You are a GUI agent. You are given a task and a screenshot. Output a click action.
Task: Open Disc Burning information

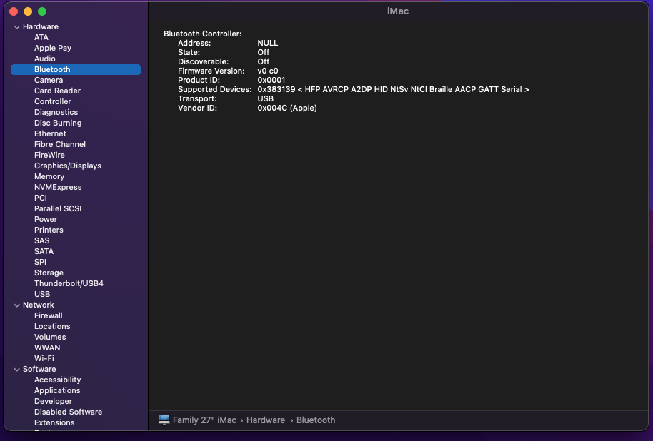pos(58,123)
